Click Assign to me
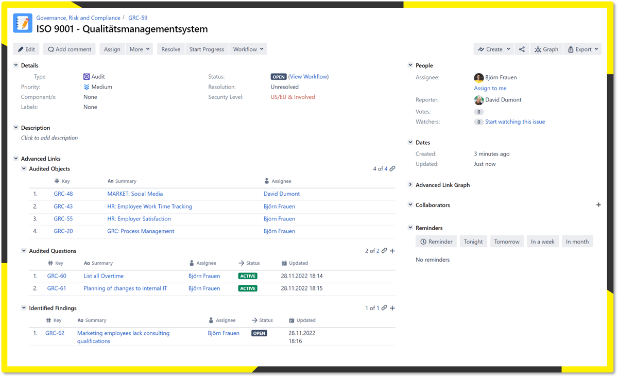This screenshot has width=618, height=377. 490,88
